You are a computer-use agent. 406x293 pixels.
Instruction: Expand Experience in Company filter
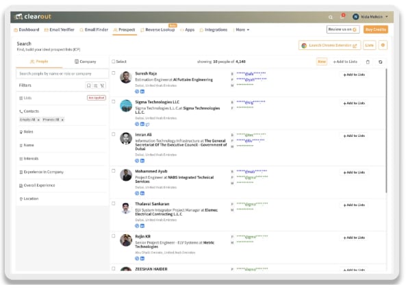[62, 172]
